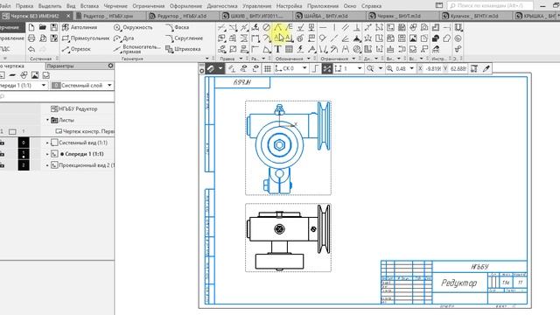Open print preview icon

pos(43,38)
